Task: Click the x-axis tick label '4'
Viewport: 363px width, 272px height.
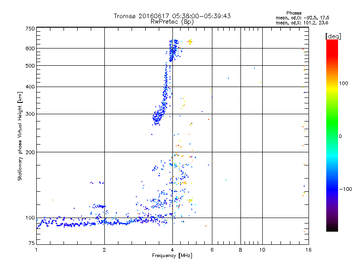Action: click(x=172, y=250)
